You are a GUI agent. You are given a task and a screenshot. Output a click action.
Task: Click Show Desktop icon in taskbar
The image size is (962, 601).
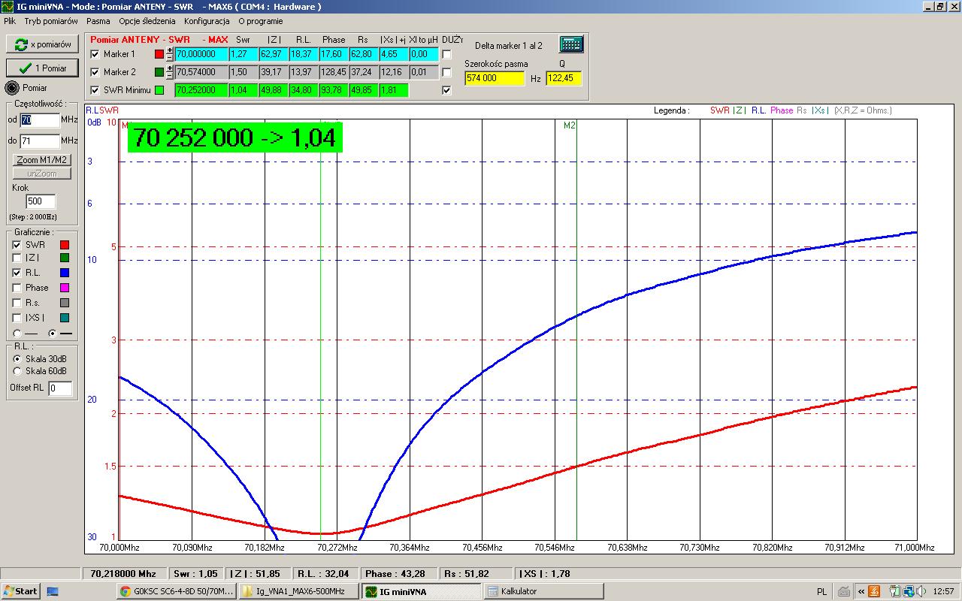point(53,591)
